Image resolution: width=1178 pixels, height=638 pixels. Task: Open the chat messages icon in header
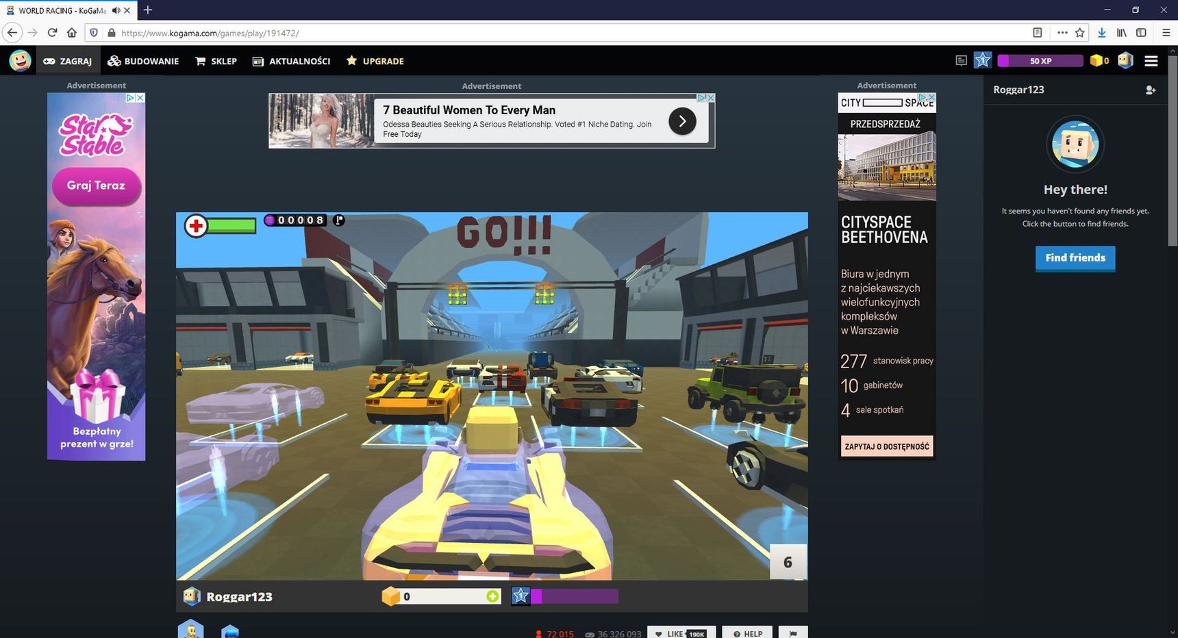[961, 61]
